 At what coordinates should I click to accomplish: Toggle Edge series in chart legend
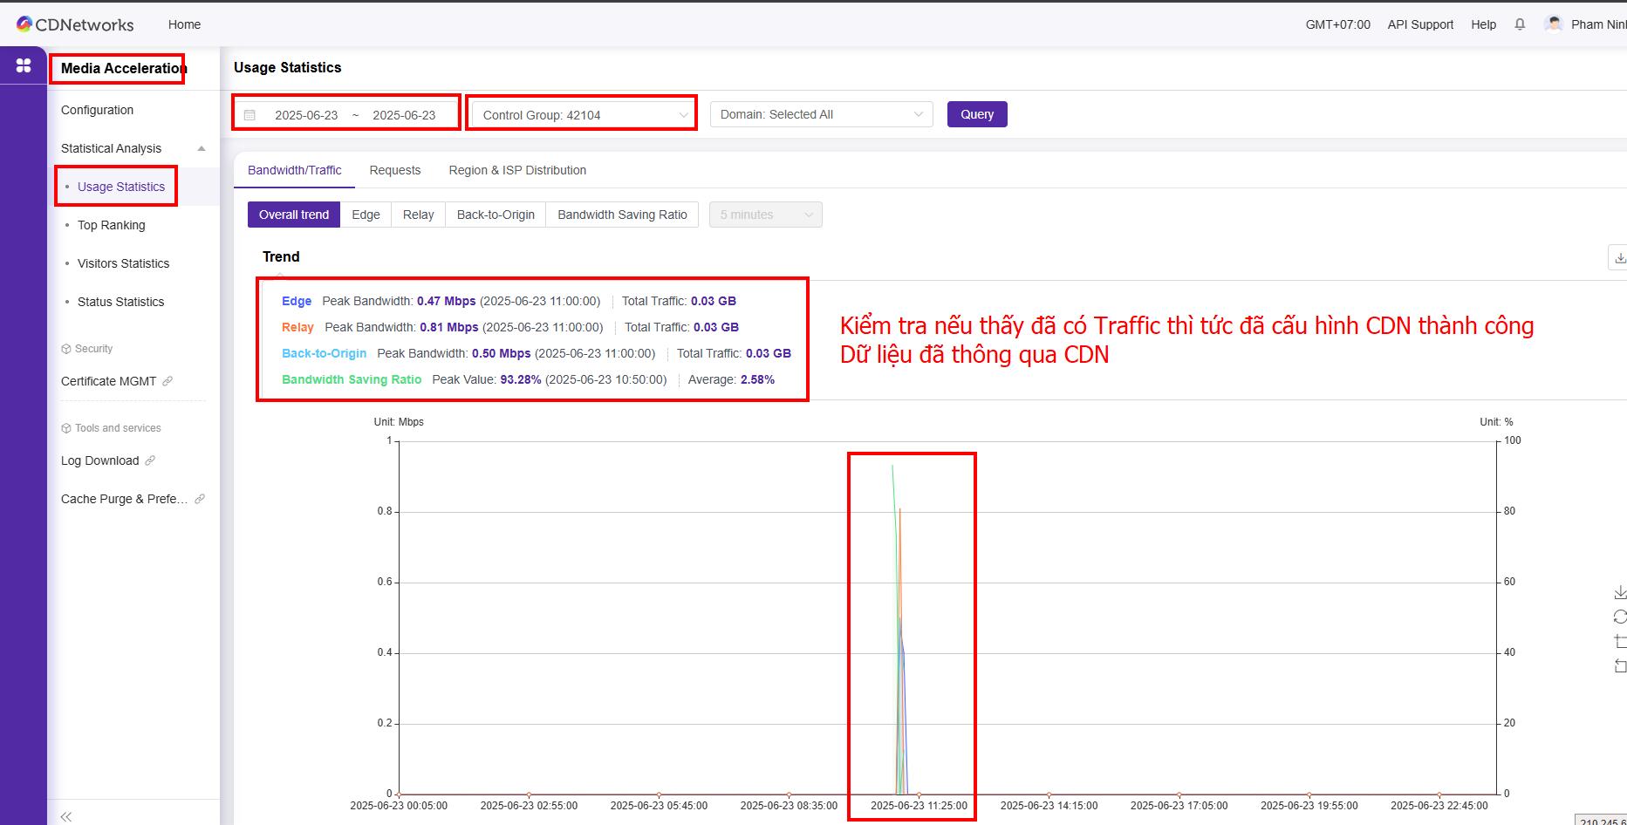[297, 301]
